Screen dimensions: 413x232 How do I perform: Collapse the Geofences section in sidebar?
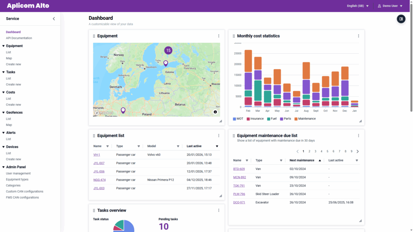click(x=3, y=112)
